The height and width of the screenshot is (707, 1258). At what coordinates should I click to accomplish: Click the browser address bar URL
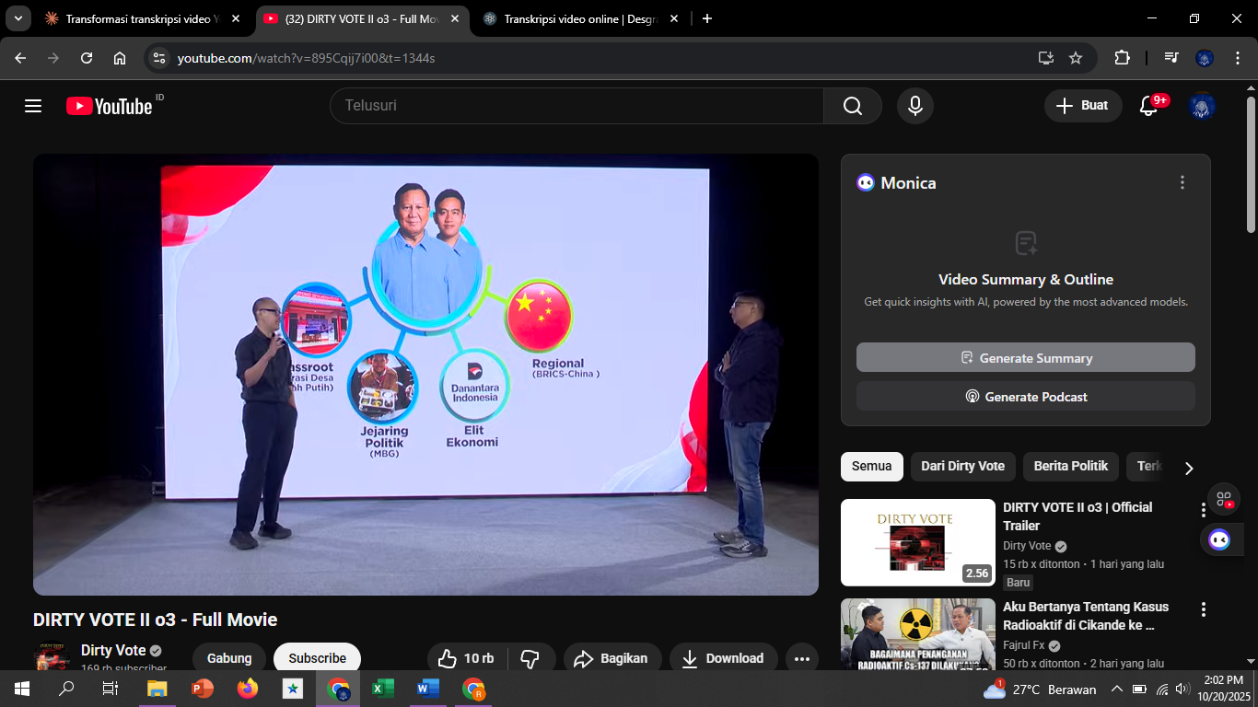tap(306, 58)
